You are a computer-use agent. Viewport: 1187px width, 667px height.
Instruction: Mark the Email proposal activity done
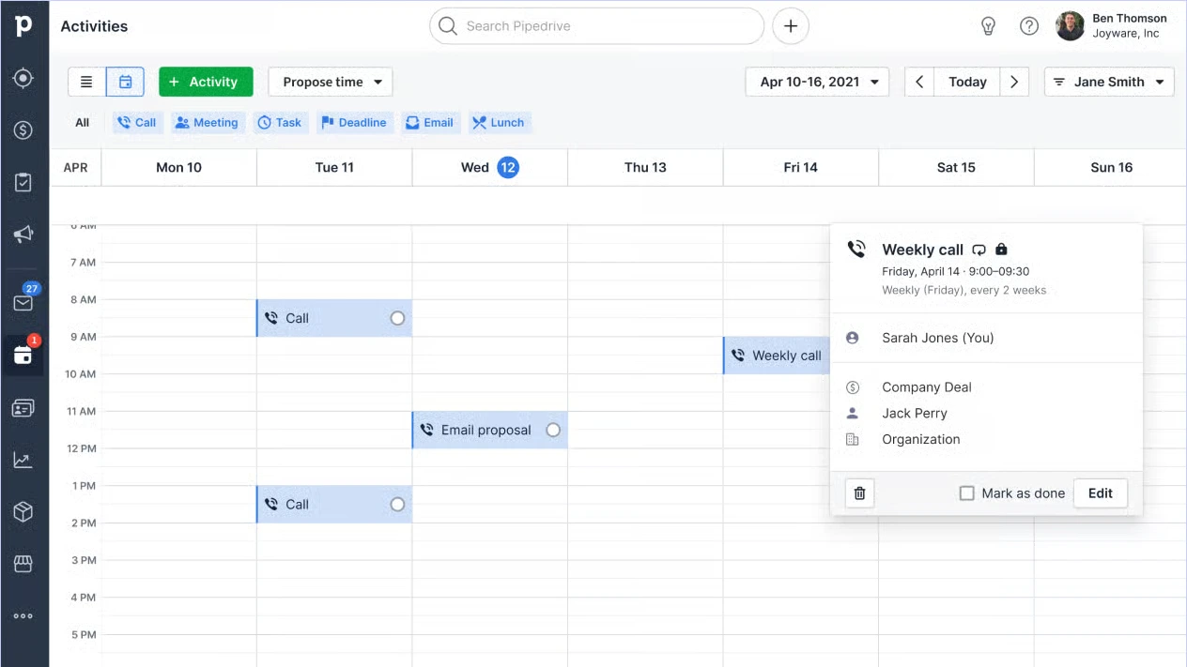click(x=553, y=430)
